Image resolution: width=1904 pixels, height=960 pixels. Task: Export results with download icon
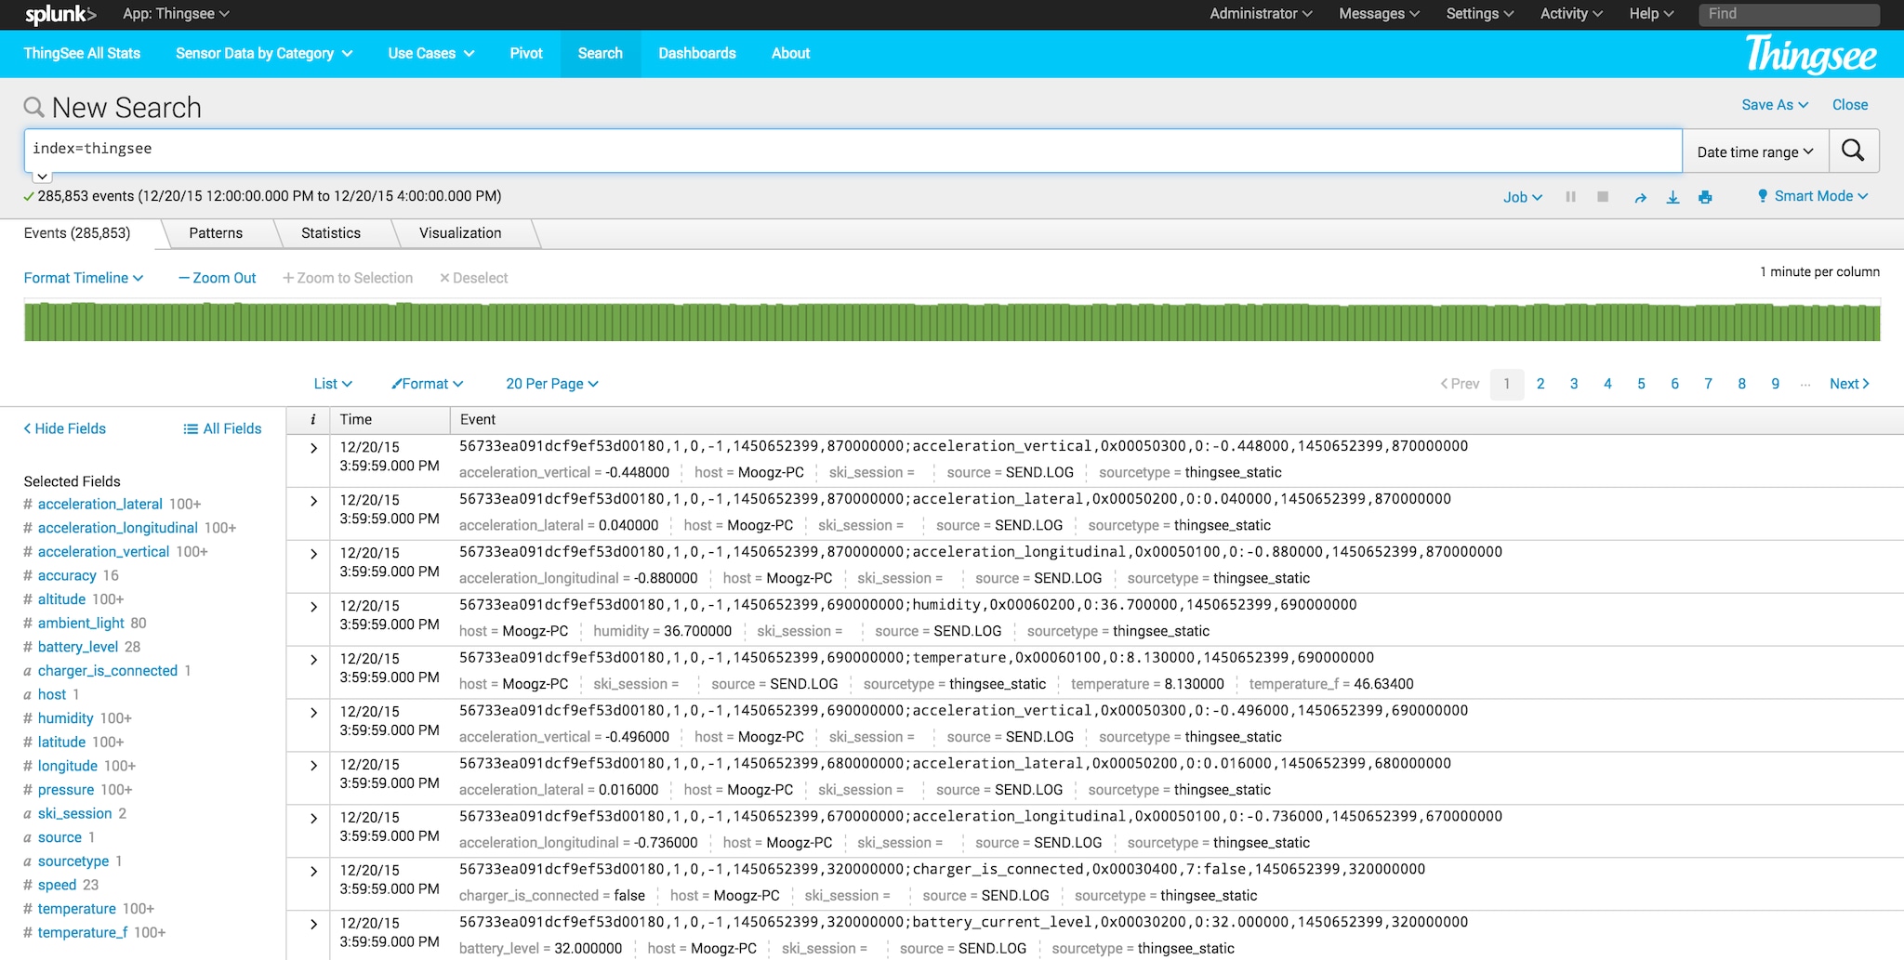(x=1673, y=197)
